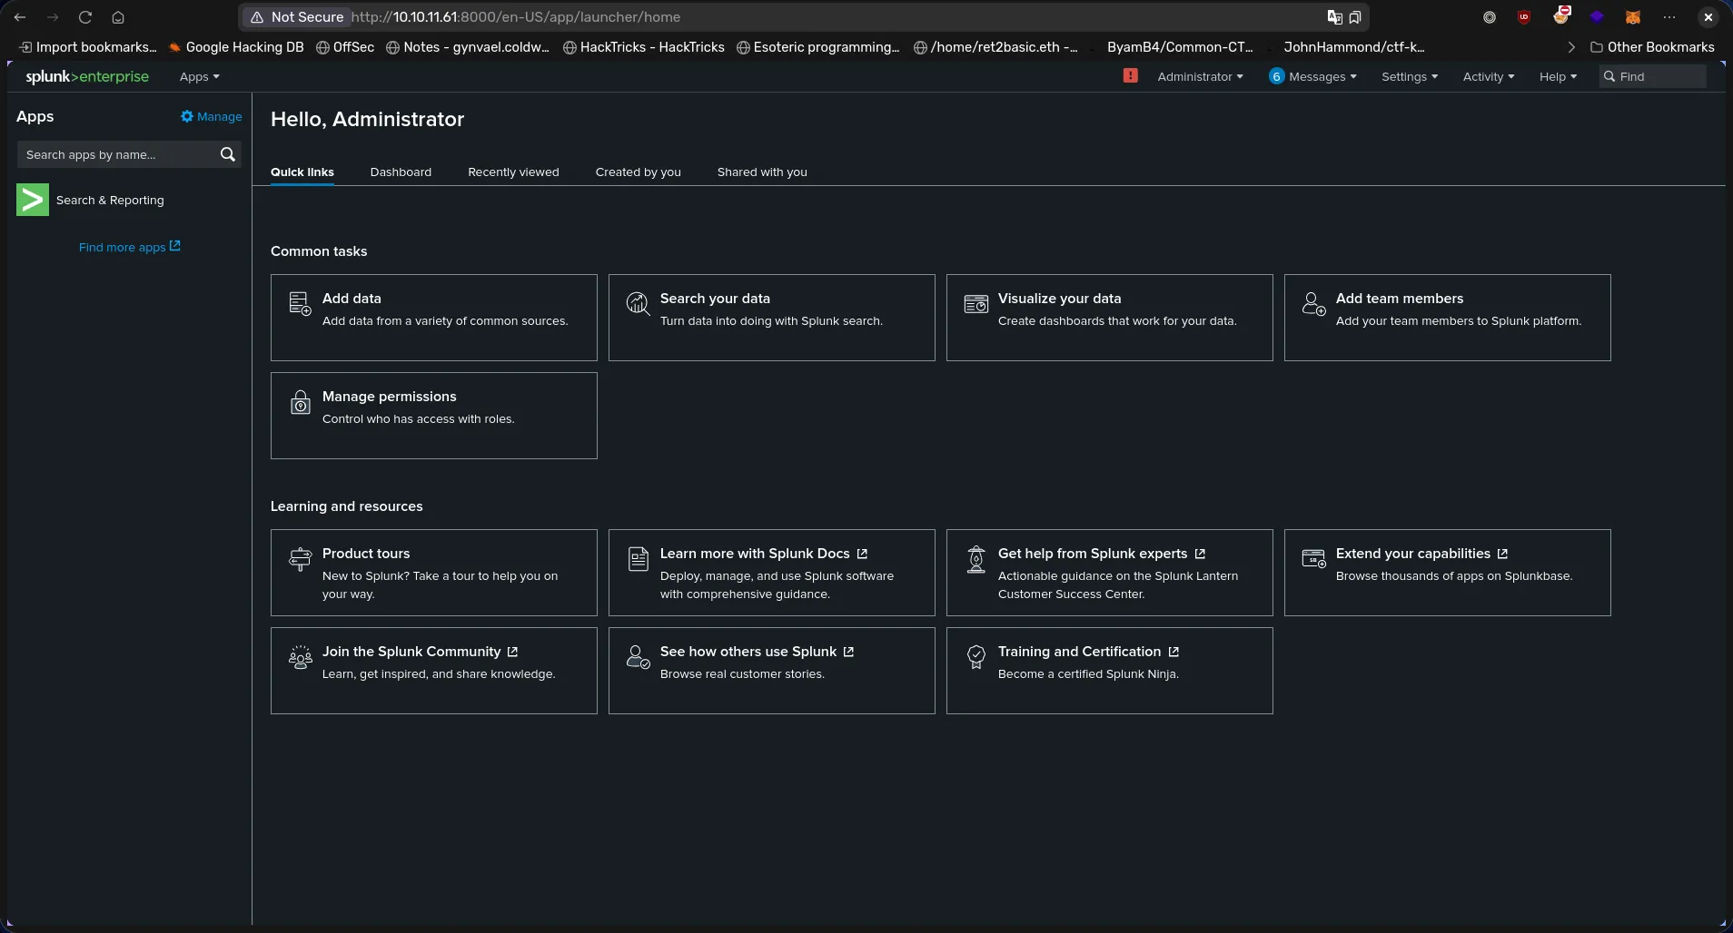Click the uBlock Origin extension icon
Image resolution: width=1733 pixels, height=933 pixels.
1524,17
